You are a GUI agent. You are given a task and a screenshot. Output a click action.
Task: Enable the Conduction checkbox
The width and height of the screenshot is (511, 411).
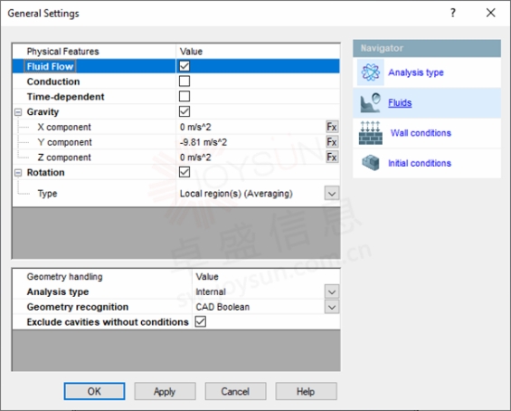pyautogui.click(x=185, y=81)
